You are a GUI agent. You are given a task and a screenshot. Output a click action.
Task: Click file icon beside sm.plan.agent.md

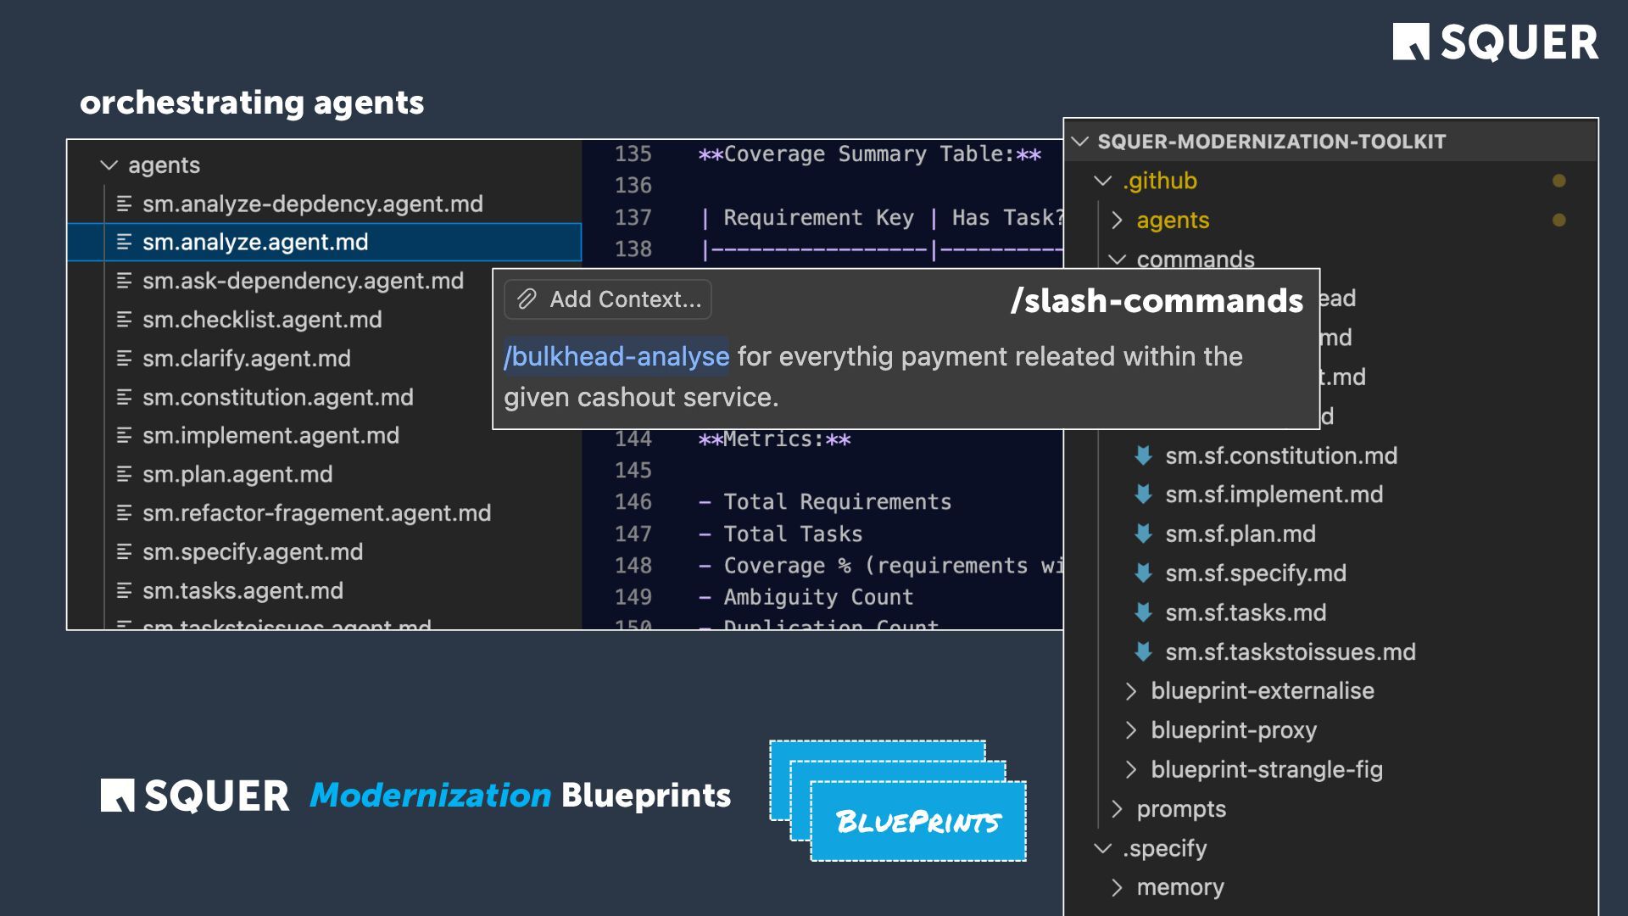(x=124, y=474)
